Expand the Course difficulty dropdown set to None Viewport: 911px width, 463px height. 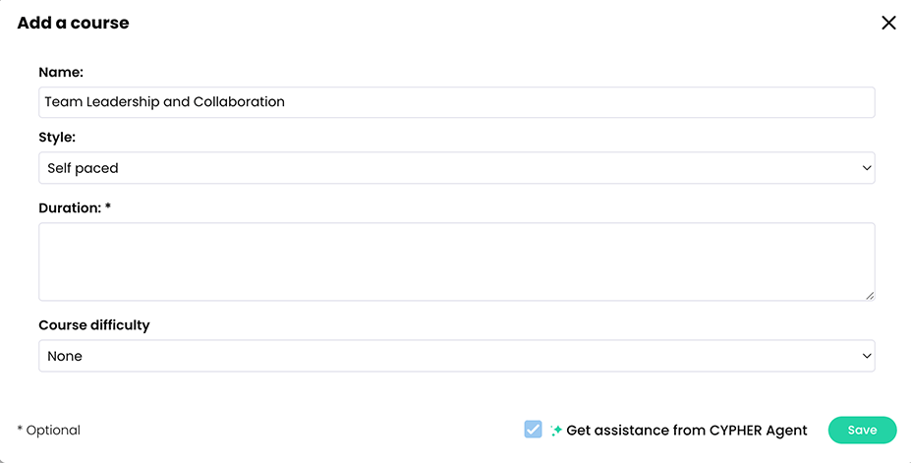coord(456,356)
